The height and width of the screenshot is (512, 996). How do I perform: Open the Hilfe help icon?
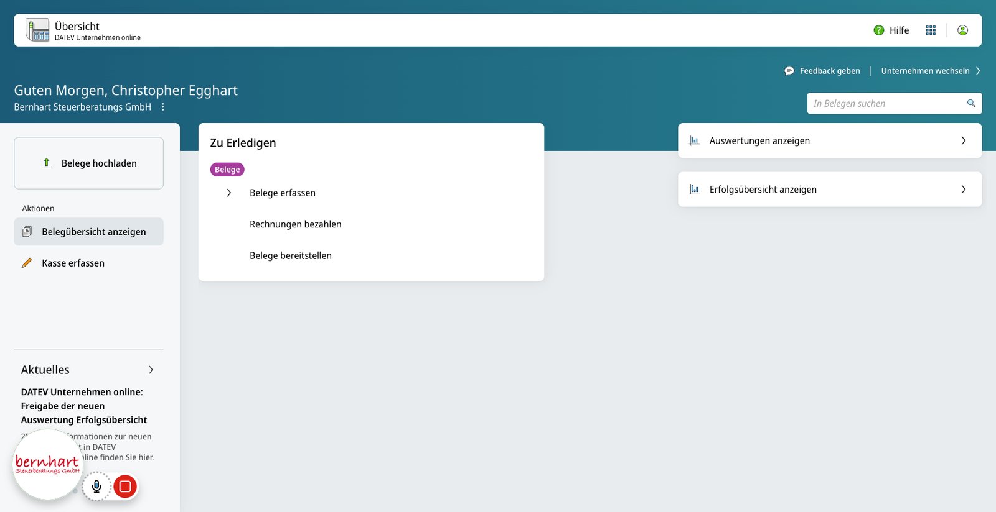[x=879, y=30]
